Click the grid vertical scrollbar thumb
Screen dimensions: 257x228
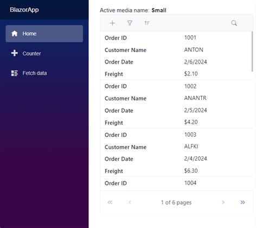252,52
